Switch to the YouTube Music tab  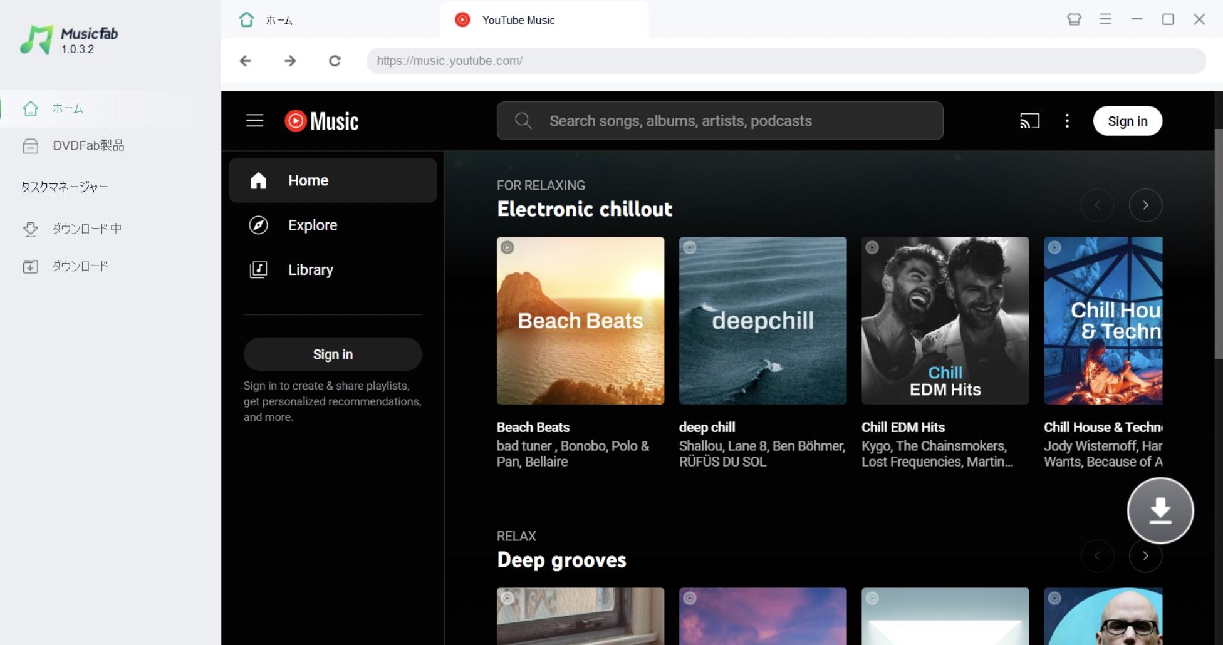click(544, 20)
